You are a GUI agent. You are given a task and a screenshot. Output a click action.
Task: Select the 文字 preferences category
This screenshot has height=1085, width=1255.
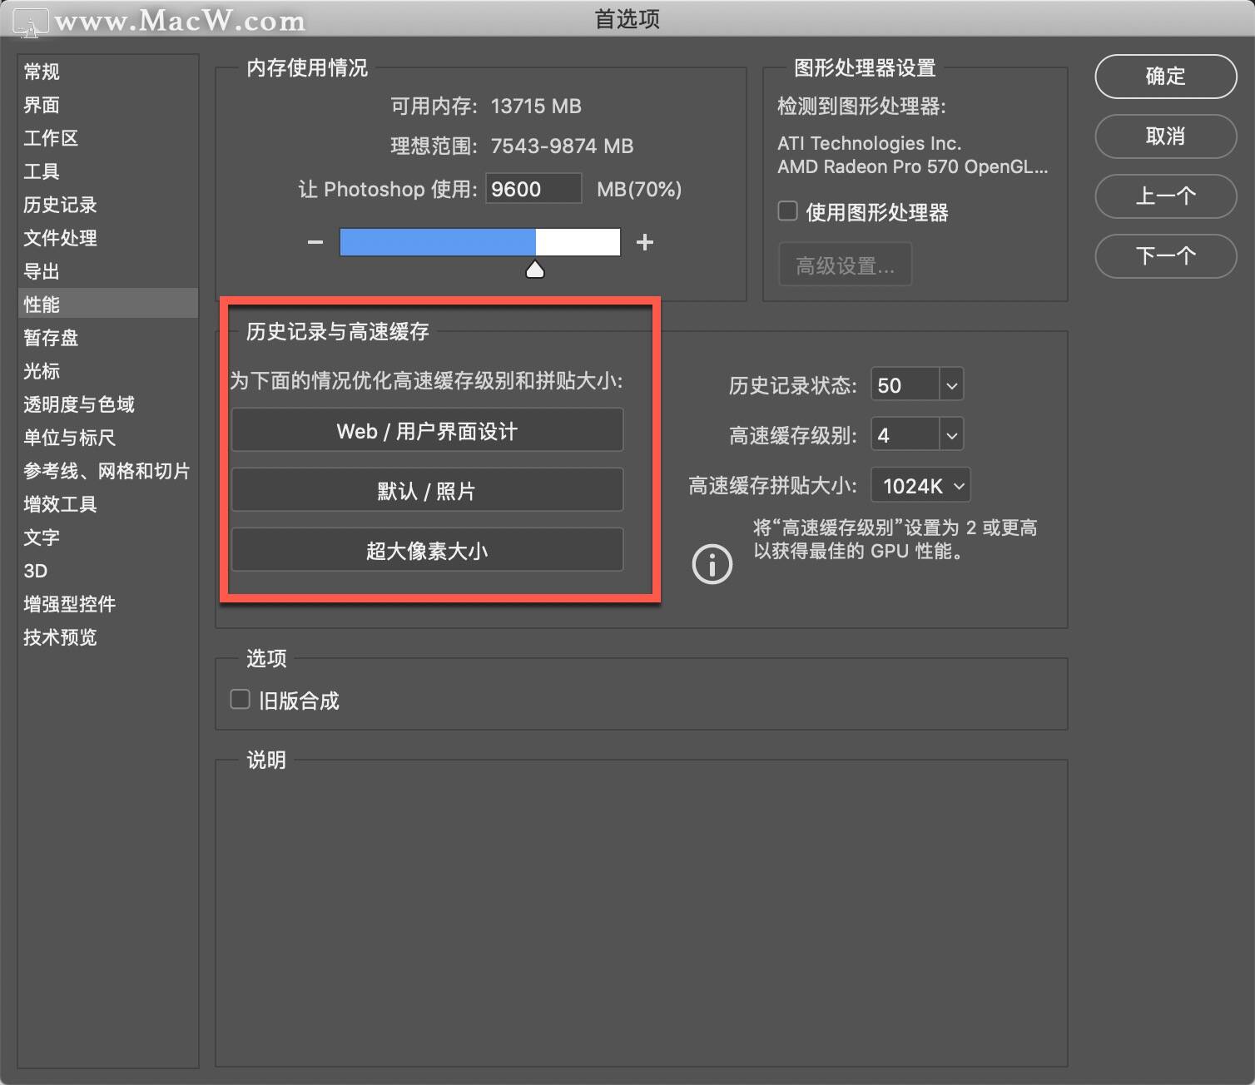click(x=41, y=538)
